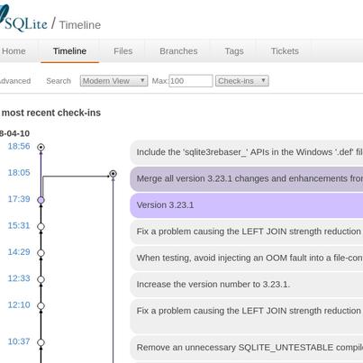Open the 15:31 timestamp link

point(19,225)
